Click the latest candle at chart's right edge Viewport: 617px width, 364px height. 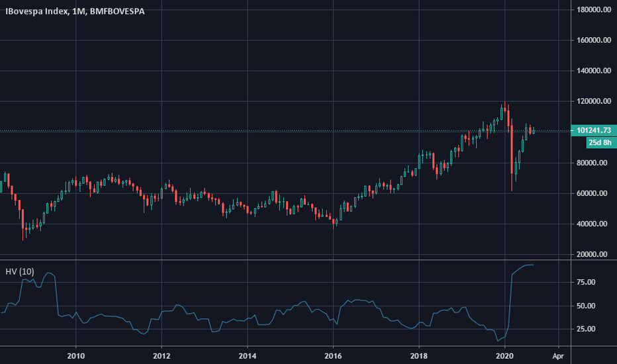coord(534,130)
